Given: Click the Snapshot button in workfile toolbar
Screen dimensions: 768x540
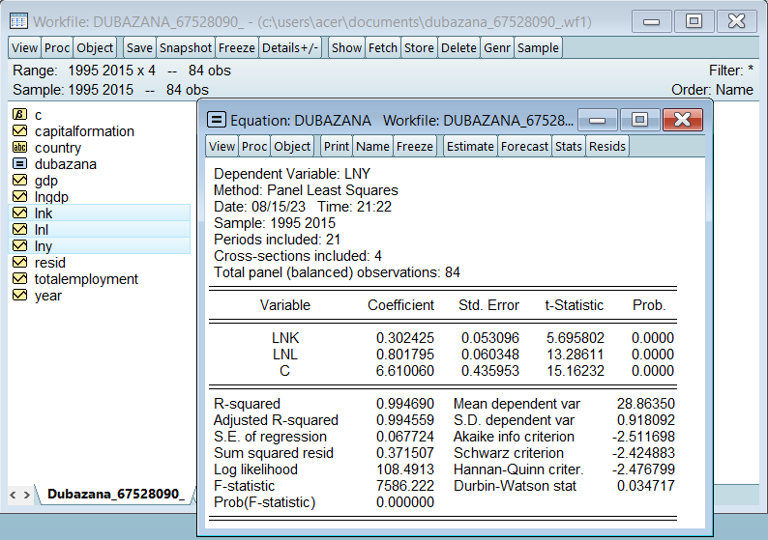Looking at the screenshot, I should pos(186,47).
